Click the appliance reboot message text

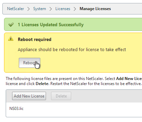click(x=72, y=49)
